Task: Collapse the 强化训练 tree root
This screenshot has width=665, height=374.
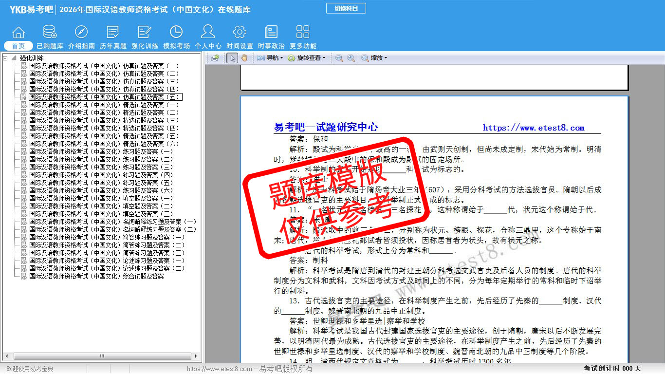Action: click(5, 58)
